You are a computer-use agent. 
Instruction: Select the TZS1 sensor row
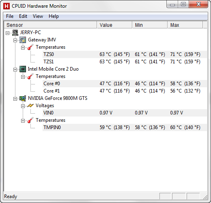point(125,62)
